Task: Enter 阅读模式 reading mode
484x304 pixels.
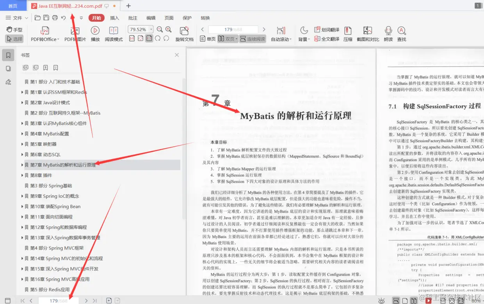Action: (x=114, y=34)
